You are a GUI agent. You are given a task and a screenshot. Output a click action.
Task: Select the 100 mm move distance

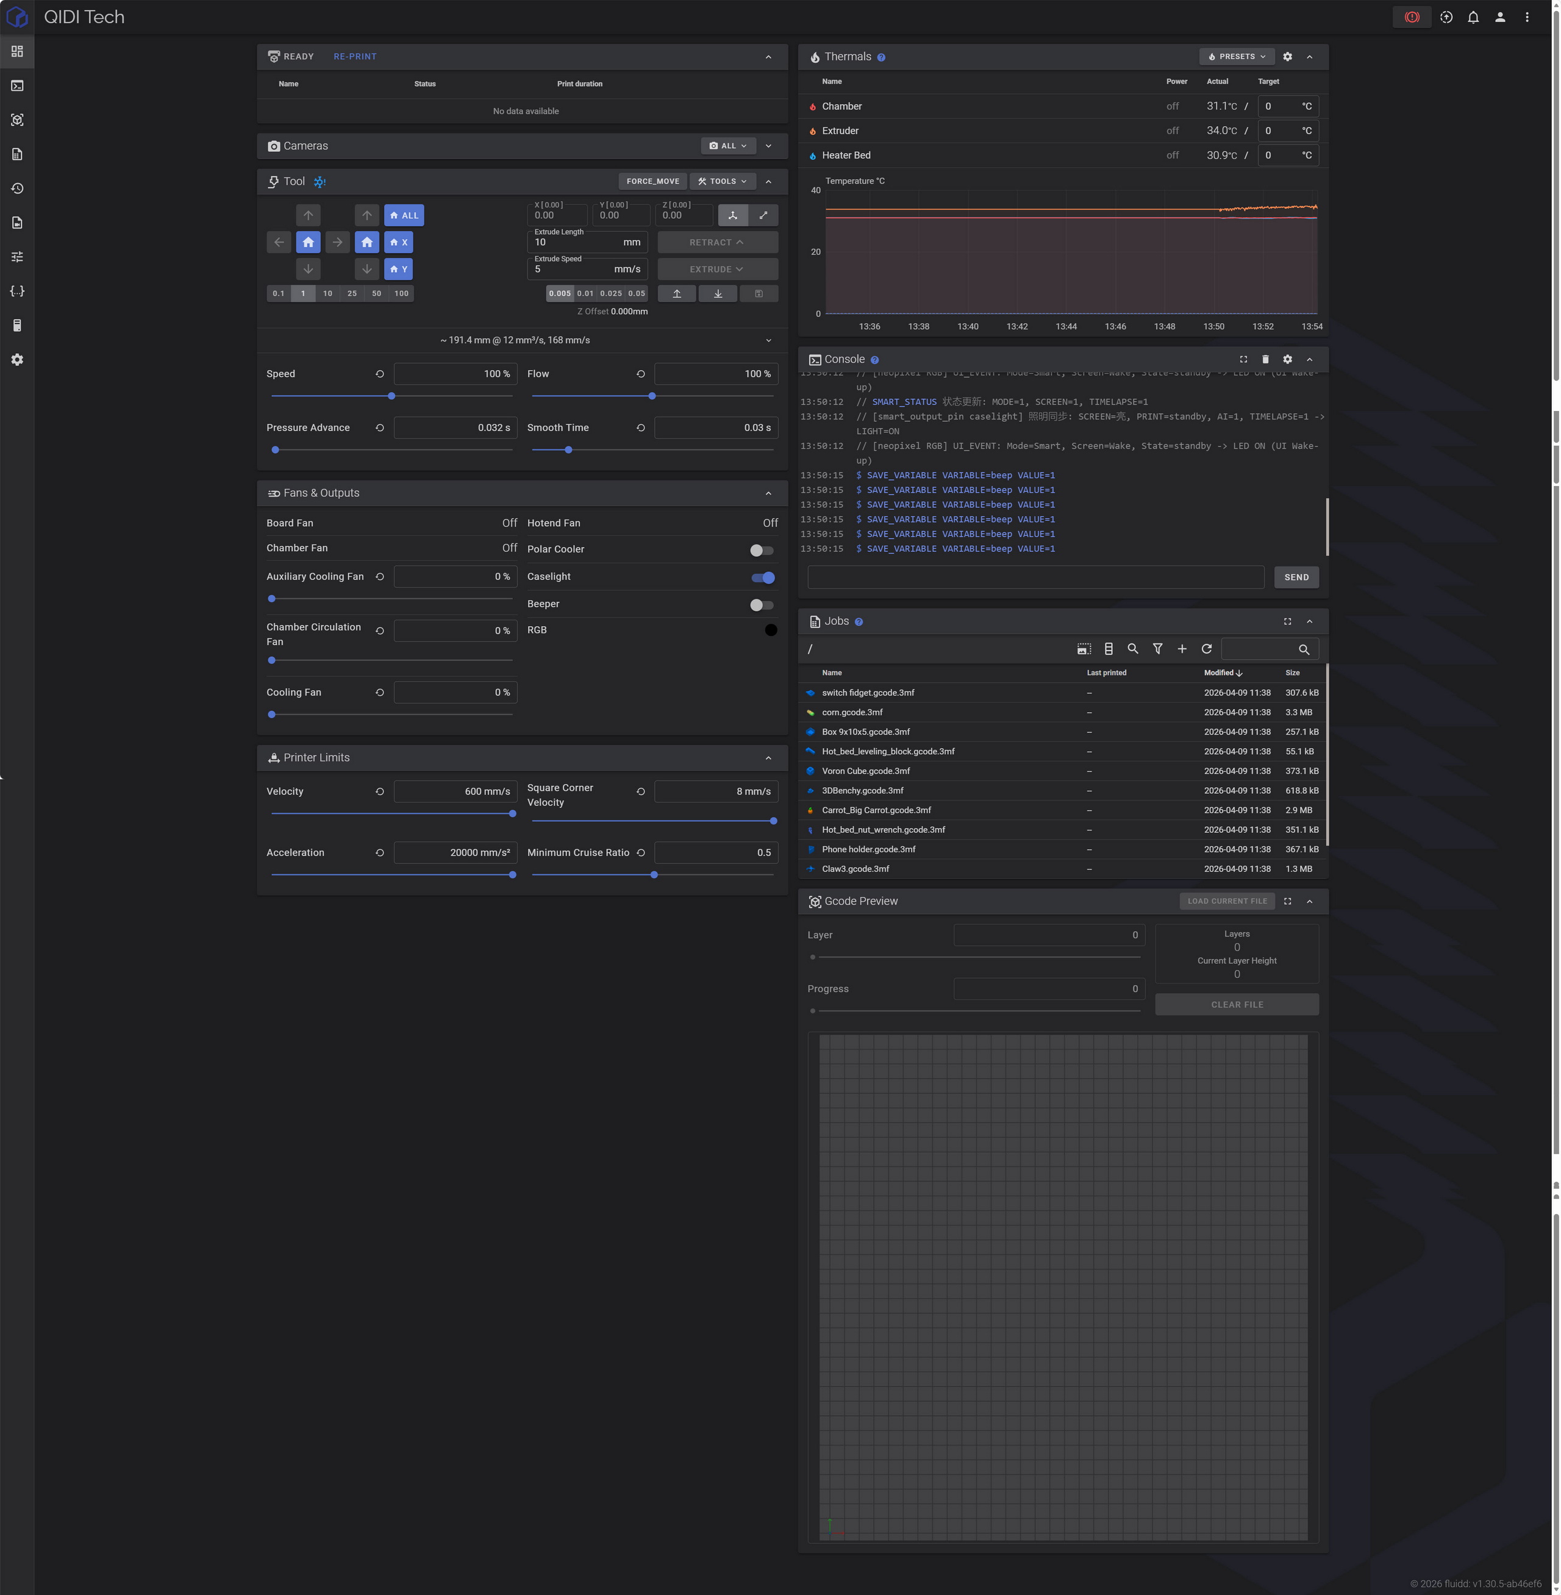402,293
